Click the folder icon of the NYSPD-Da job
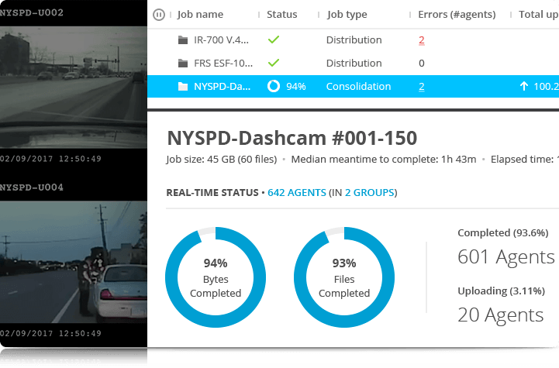Image resolution: width=559 pixels, height=368 pixels. pyautogui.click(x=183, y=86)
